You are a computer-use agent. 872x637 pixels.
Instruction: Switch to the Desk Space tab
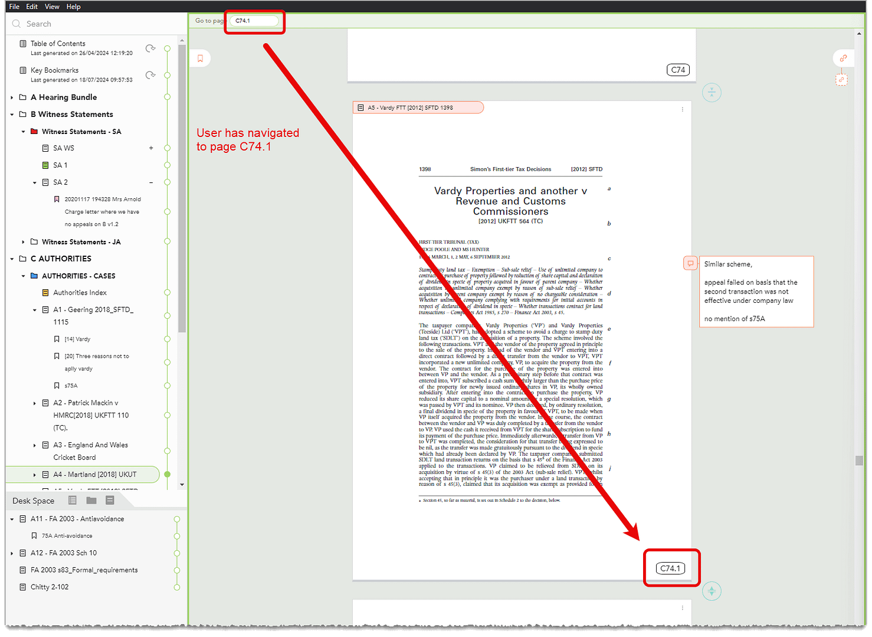click(33, 501)
